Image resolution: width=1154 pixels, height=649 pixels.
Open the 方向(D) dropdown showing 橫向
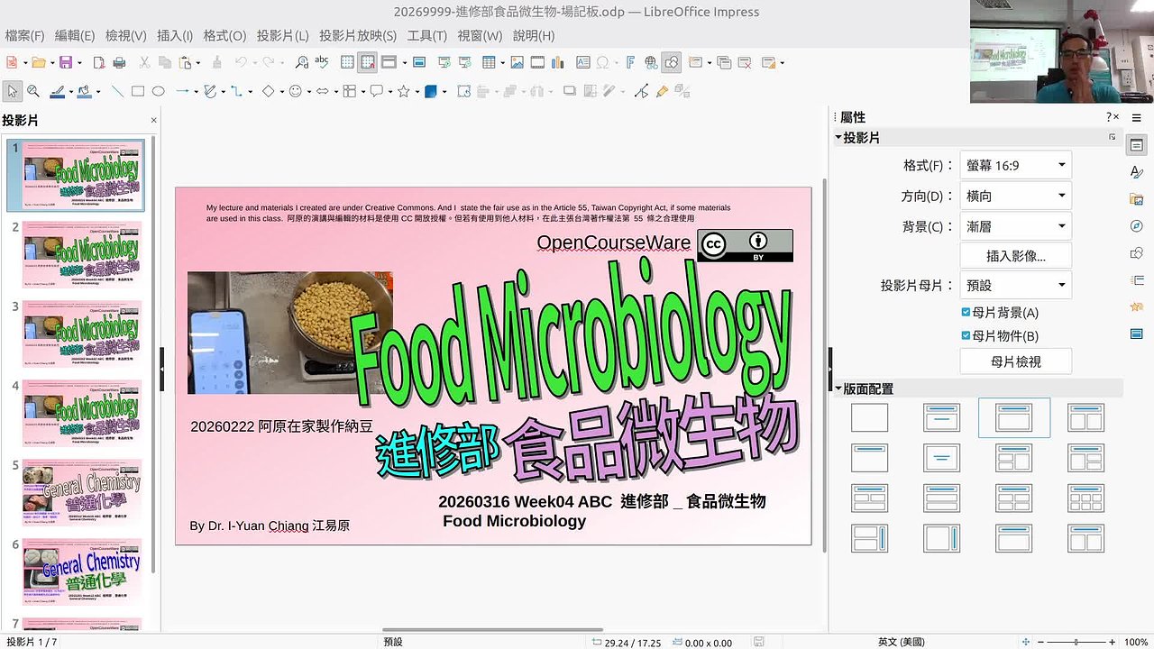click(1016, 196)
